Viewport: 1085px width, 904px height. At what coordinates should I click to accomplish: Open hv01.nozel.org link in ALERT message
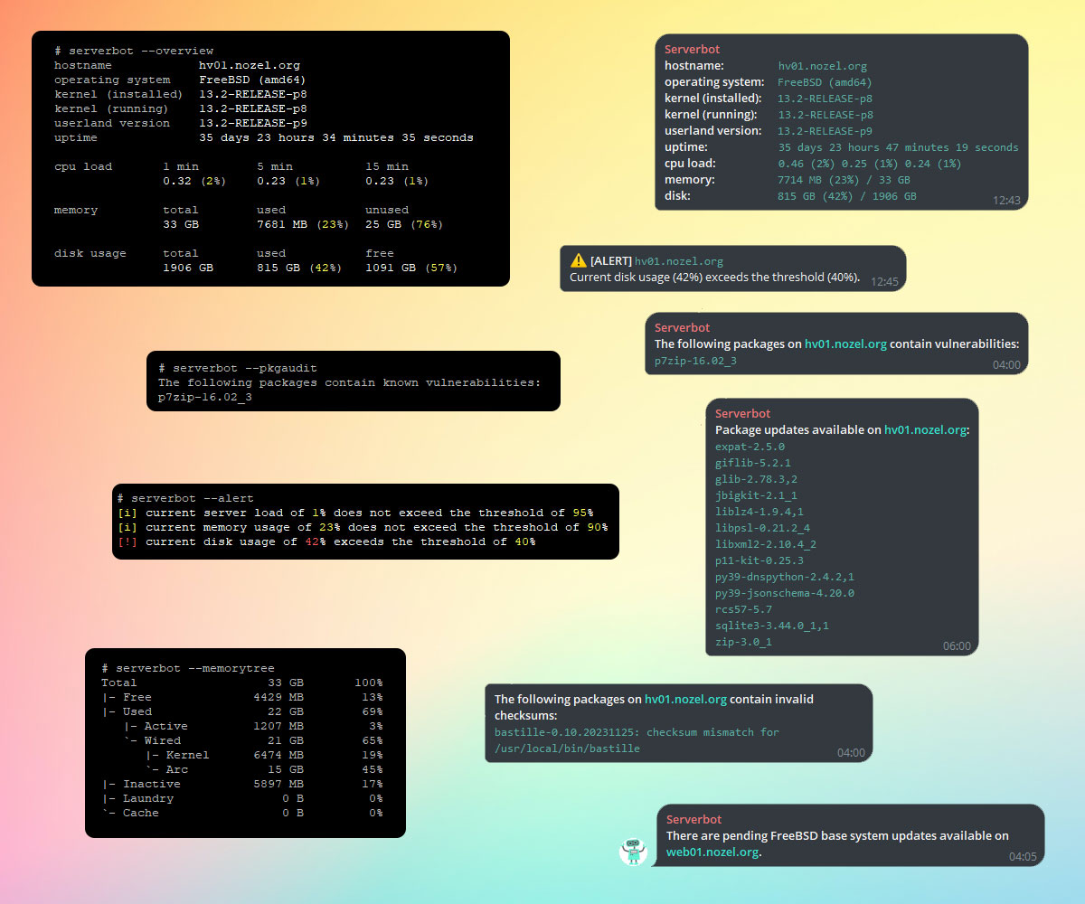(x=678, y=261)
